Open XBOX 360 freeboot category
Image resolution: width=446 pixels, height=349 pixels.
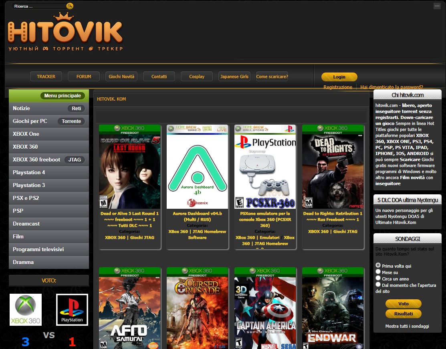tap(36, 159)
